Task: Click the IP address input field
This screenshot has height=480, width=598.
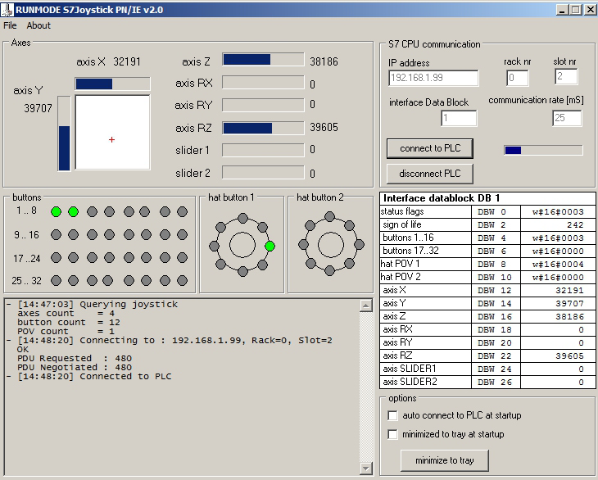Action: pyautogui.click(x=433, y=79)
